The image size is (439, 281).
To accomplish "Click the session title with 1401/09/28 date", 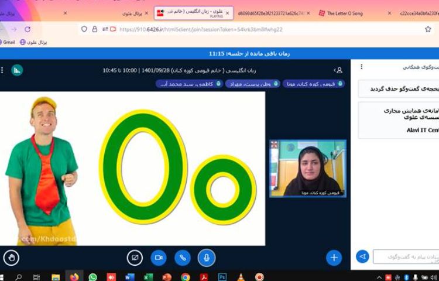I will 179,70.
